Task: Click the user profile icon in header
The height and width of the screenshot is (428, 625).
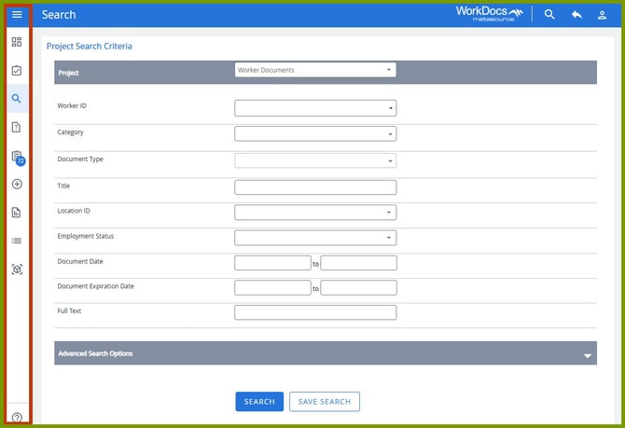Action: point(602,15)
